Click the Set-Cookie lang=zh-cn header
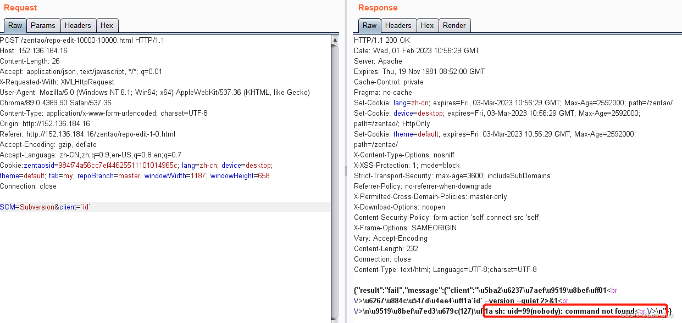This screenshot has width=682, height=323. click(513, 103)
